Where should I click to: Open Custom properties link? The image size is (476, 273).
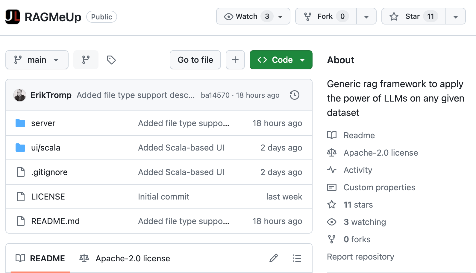(x=379, y=187)
